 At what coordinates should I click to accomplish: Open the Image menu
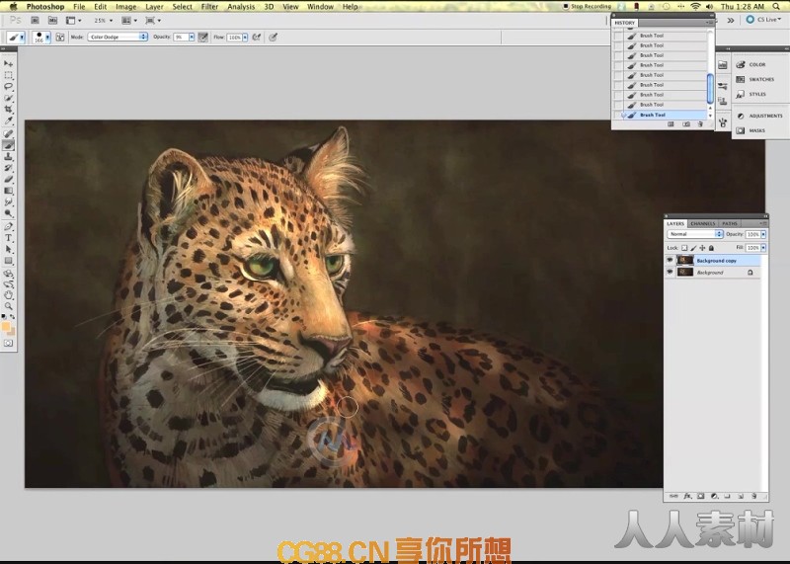pyautogui.click(x=126, y=7)
